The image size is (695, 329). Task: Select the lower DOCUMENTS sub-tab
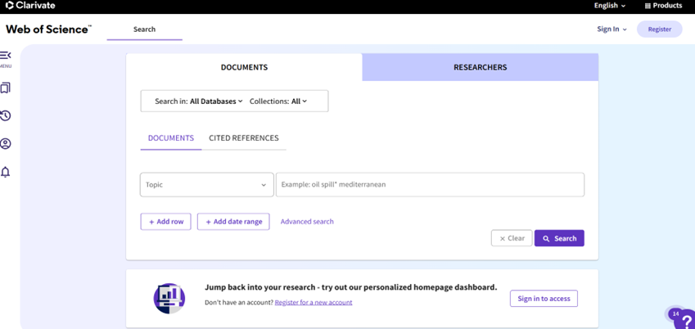(170, 137)
